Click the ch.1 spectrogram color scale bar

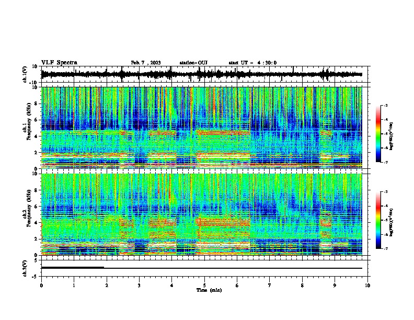point(378,134)
